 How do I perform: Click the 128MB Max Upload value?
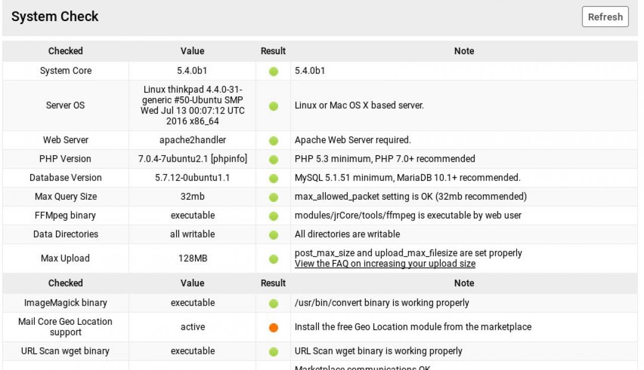(x=192, y=259)
